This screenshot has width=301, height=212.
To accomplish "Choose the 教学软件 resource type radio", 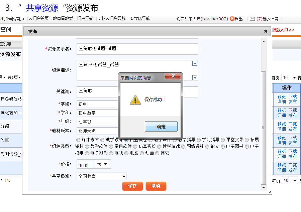I will pos(87,146).
